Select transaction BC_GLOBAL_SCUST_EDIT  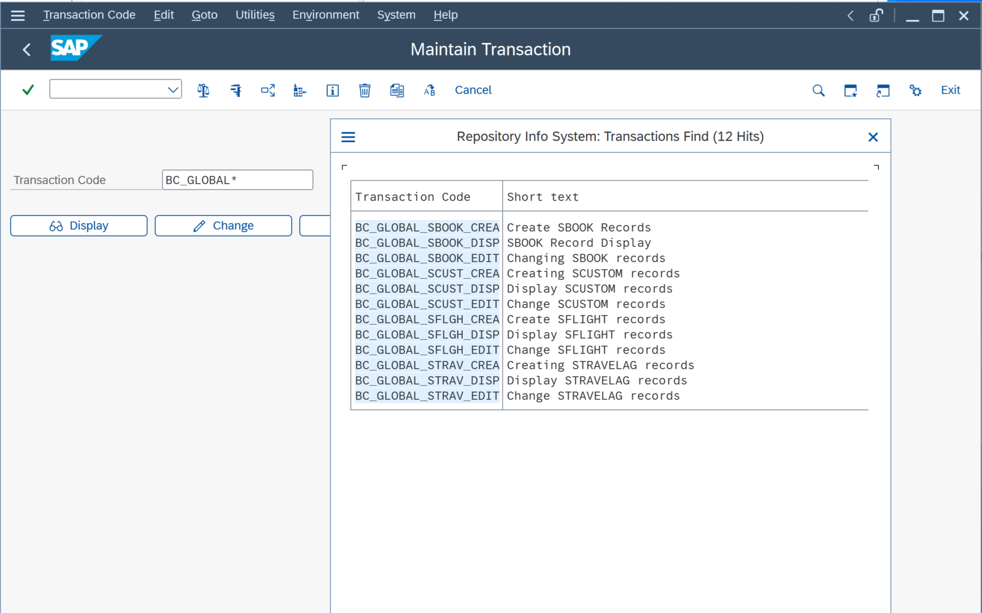pyautogui.click(x=427, y=304)
